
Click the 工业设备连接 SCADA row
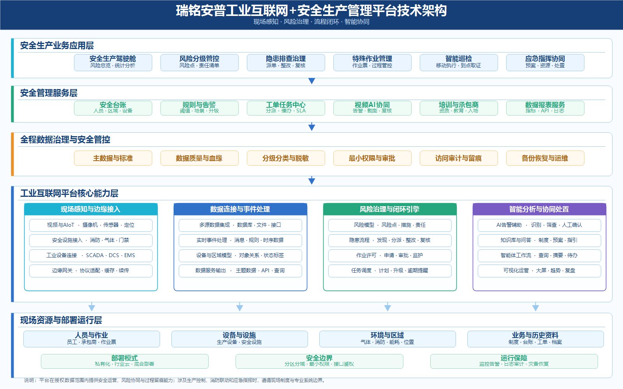tap(91, 256)
